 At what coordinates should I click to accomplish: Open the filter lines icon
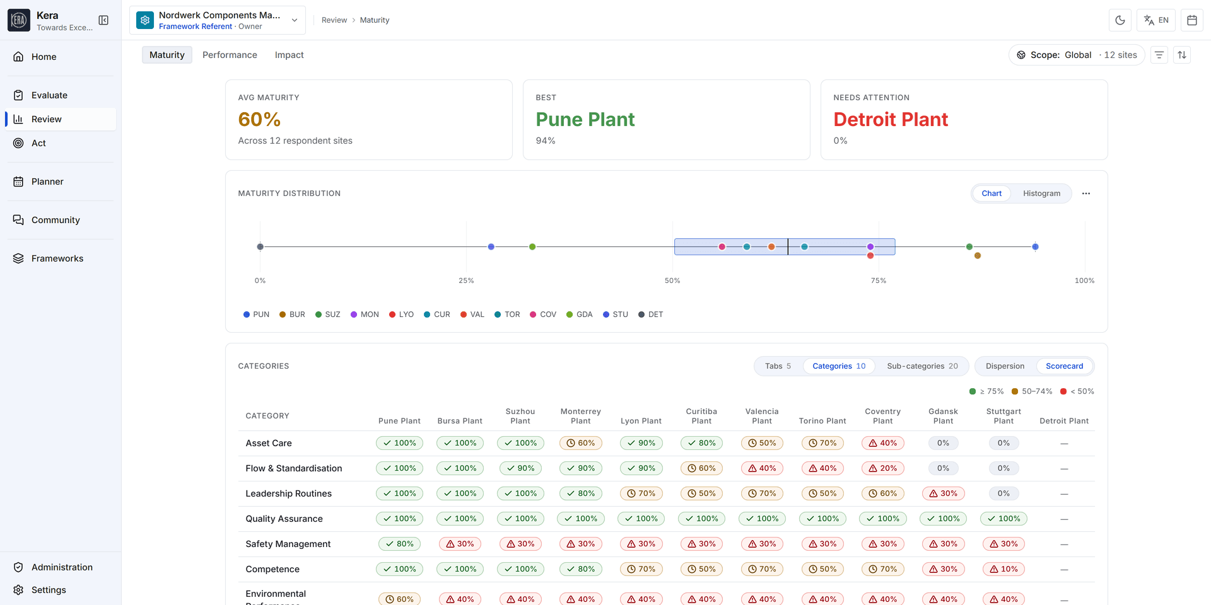pyautogui.click(x=1159, y=55)
